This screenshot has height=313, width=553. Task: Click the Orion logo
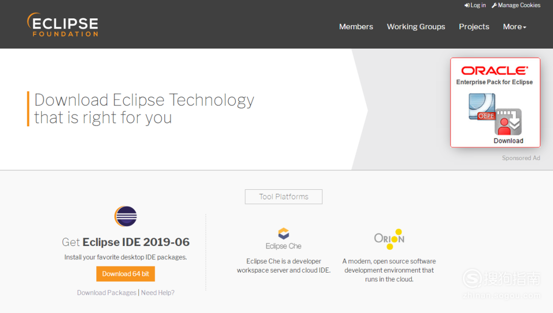389,239
